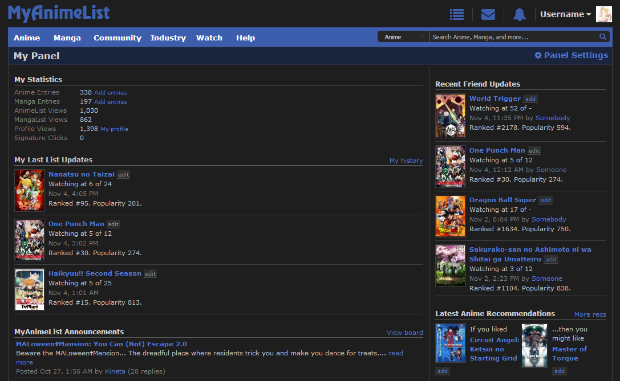Add Dragon Ball Super to your list
The image size is (620, 381).
tap(545, 200)
